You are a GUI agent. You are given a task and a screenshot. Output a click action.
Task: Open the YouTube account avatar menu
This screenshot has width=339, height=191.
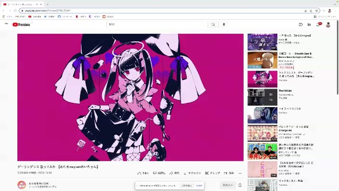(328, 25)
